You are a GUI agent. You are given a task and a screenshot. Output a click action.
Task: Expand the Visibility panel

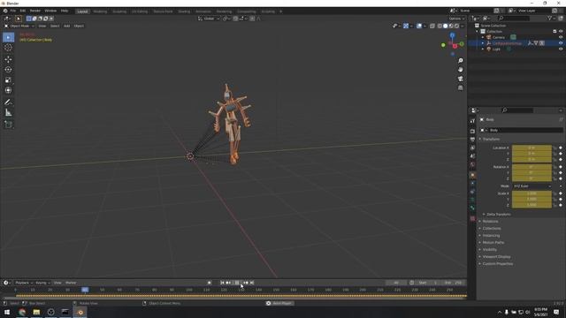[489, 249]
